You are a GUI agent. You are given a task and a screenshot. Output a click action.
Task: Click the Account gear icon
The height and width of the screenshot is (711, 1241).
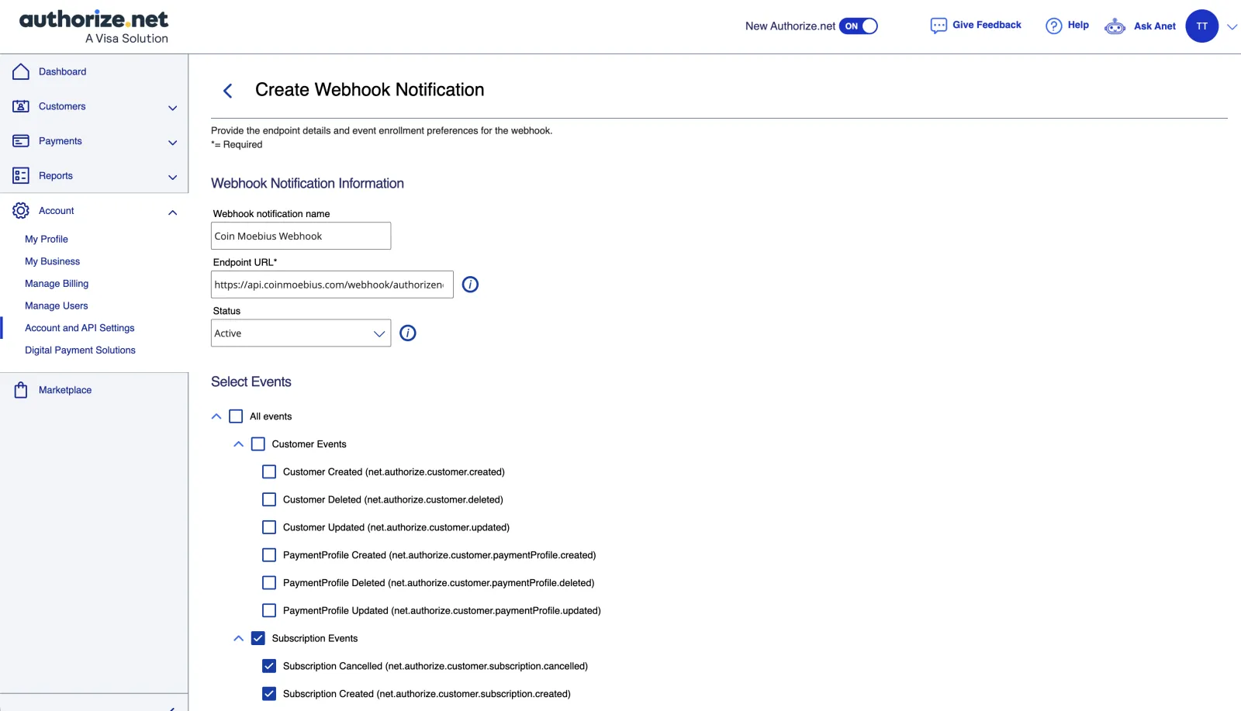pyautogui.click(x=21, y=211)
